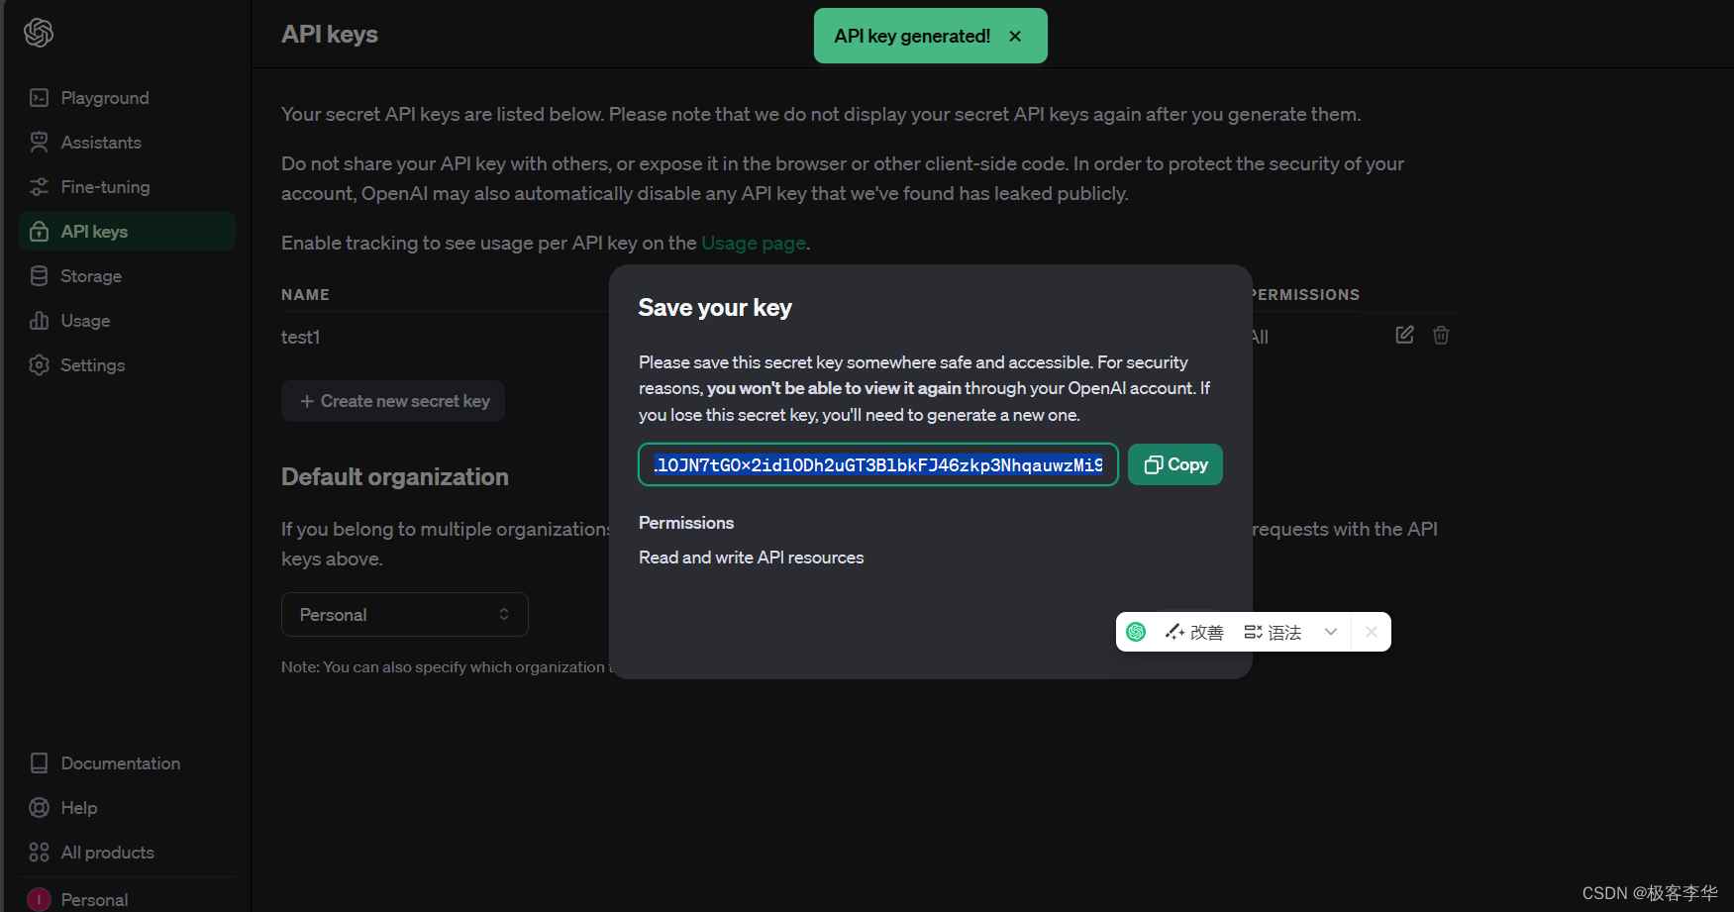1734x912 pixels.
Task: Expand the floating toolbar chevron
Action: [1331, 632]
